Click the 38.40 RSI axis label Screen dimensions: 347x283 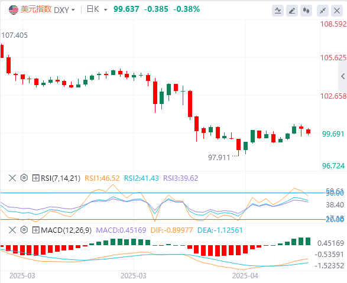(335, 205)
